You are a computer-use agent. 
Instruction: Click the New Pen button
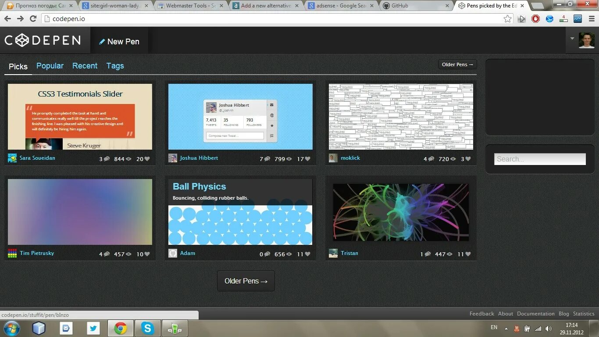[119, 42]
